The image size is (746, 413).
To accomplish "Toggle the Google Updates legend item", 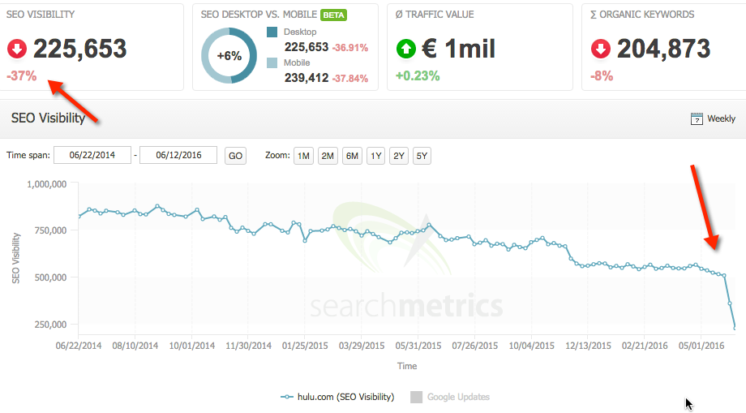I will pos(450,397).
